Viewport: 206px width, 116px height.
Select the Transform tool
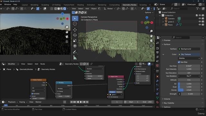(x=75, y=46)
